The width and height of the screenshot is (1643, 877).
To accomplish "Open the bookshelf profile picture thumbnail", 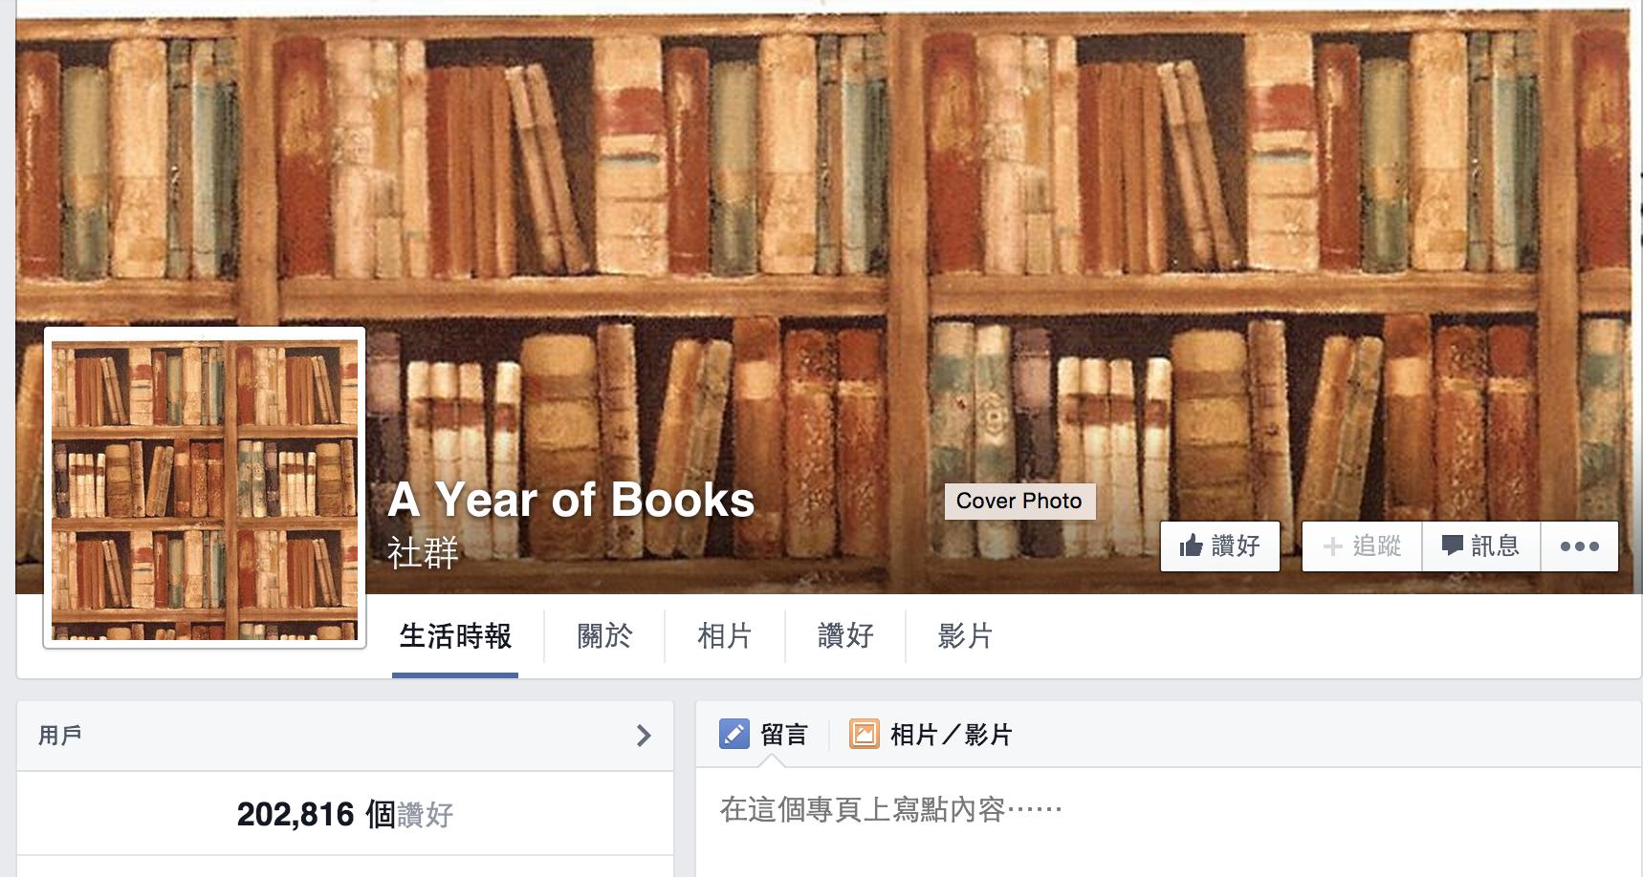I will click(x=205, y=487).
